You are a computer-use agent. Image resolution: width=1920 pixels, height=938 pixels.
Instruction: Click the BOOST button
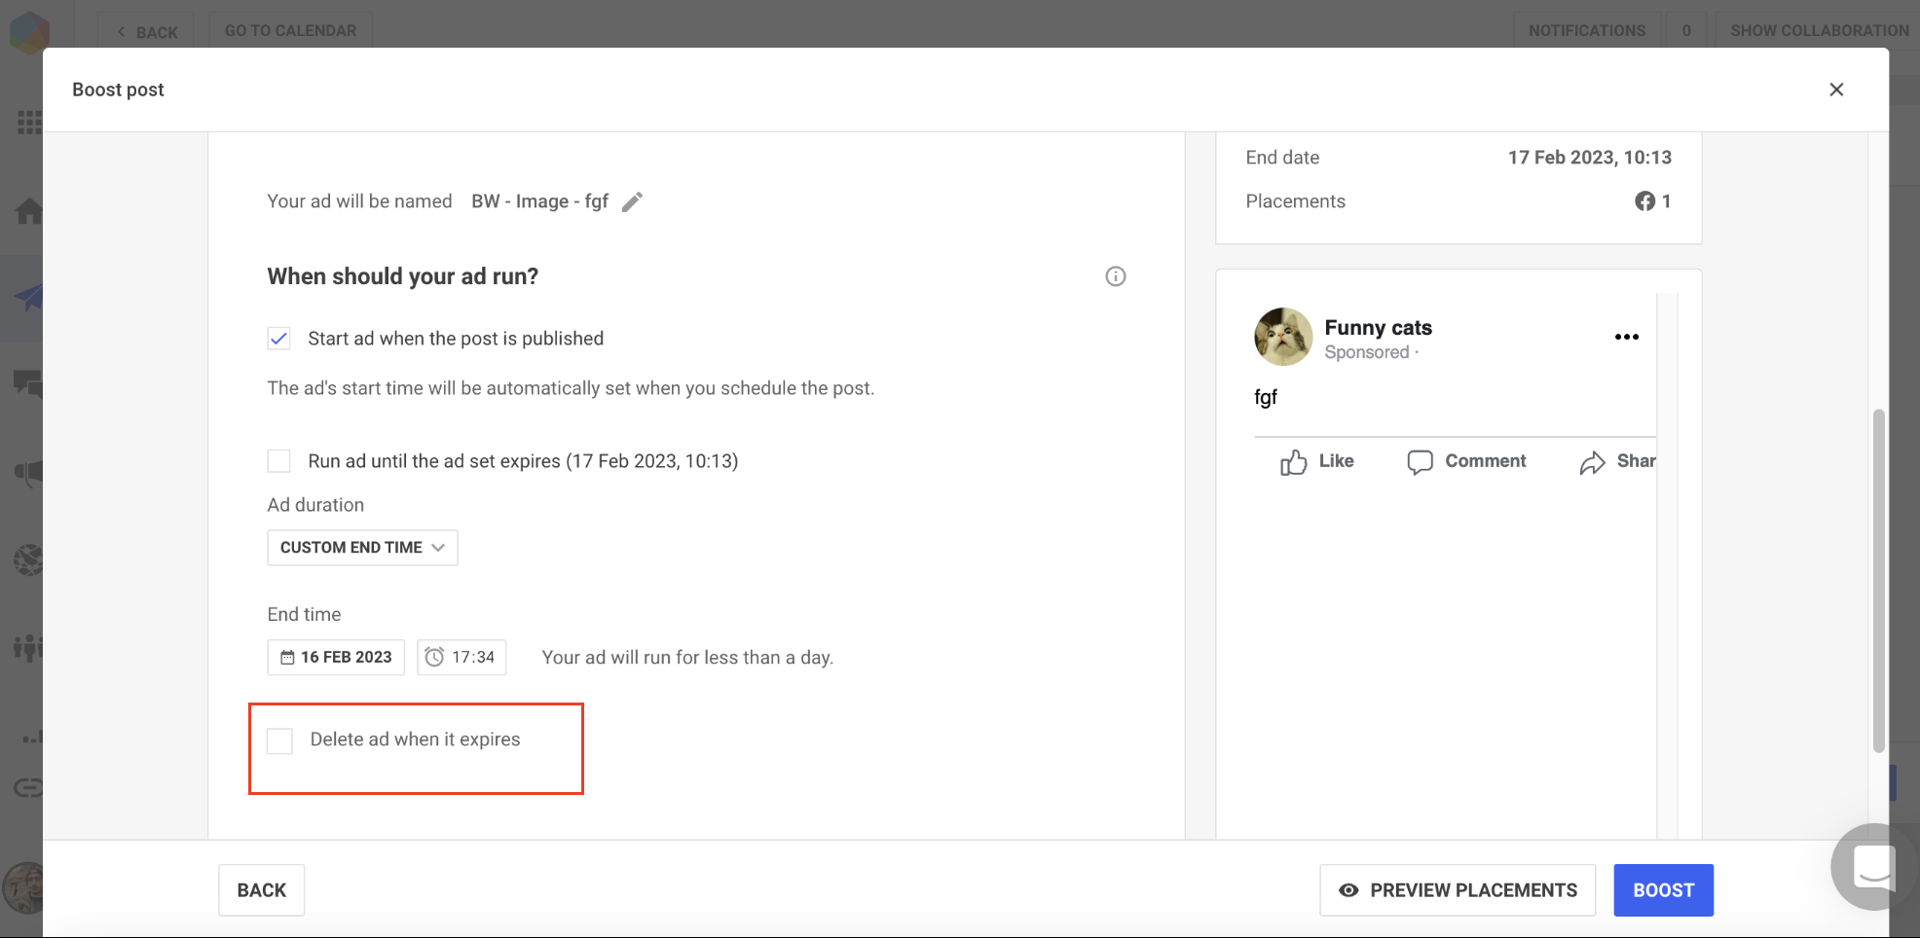click(1663, 890)
